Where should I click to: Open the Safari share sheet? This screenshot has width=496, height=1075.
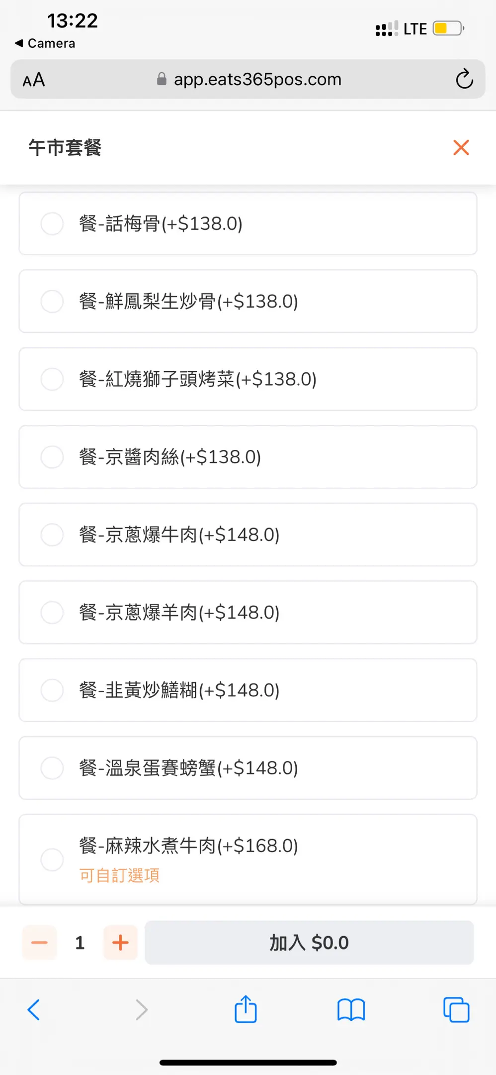click(246, 1009)
